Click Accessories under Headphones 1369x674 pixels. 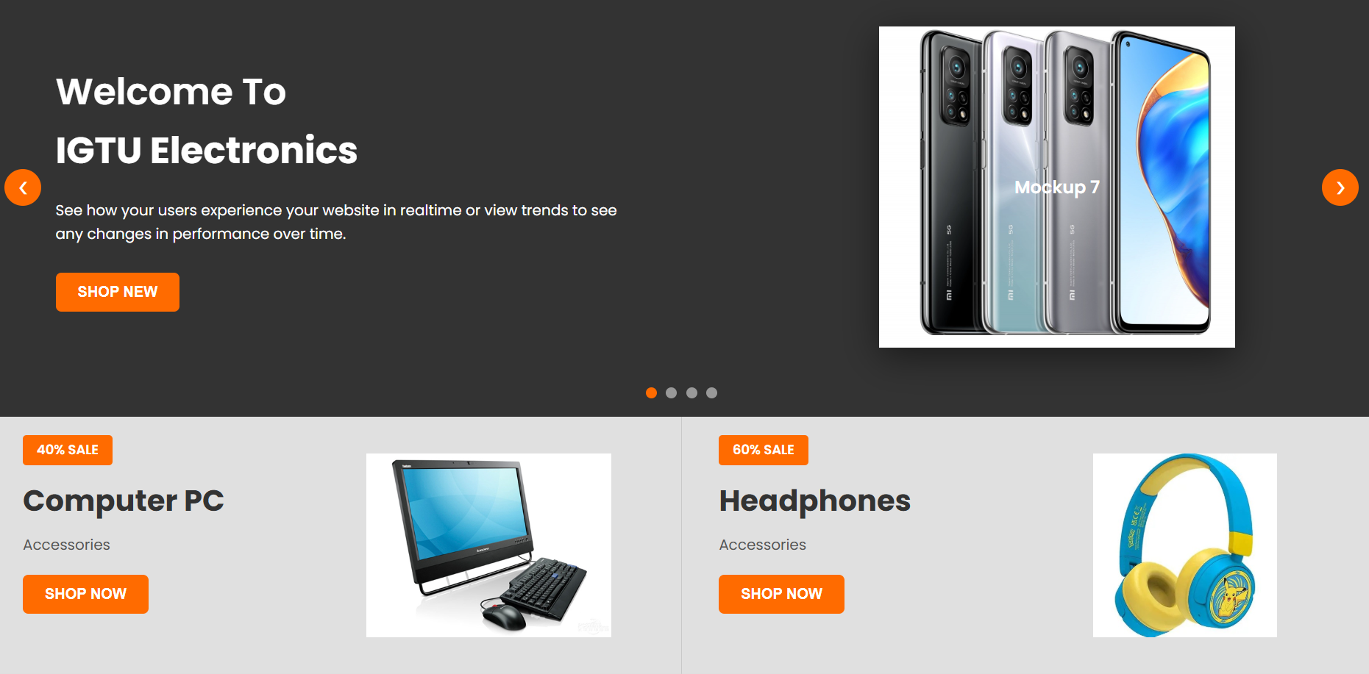[762, 545]
